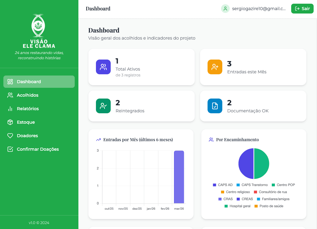Click the purple pie chart slice

[246, 164]
